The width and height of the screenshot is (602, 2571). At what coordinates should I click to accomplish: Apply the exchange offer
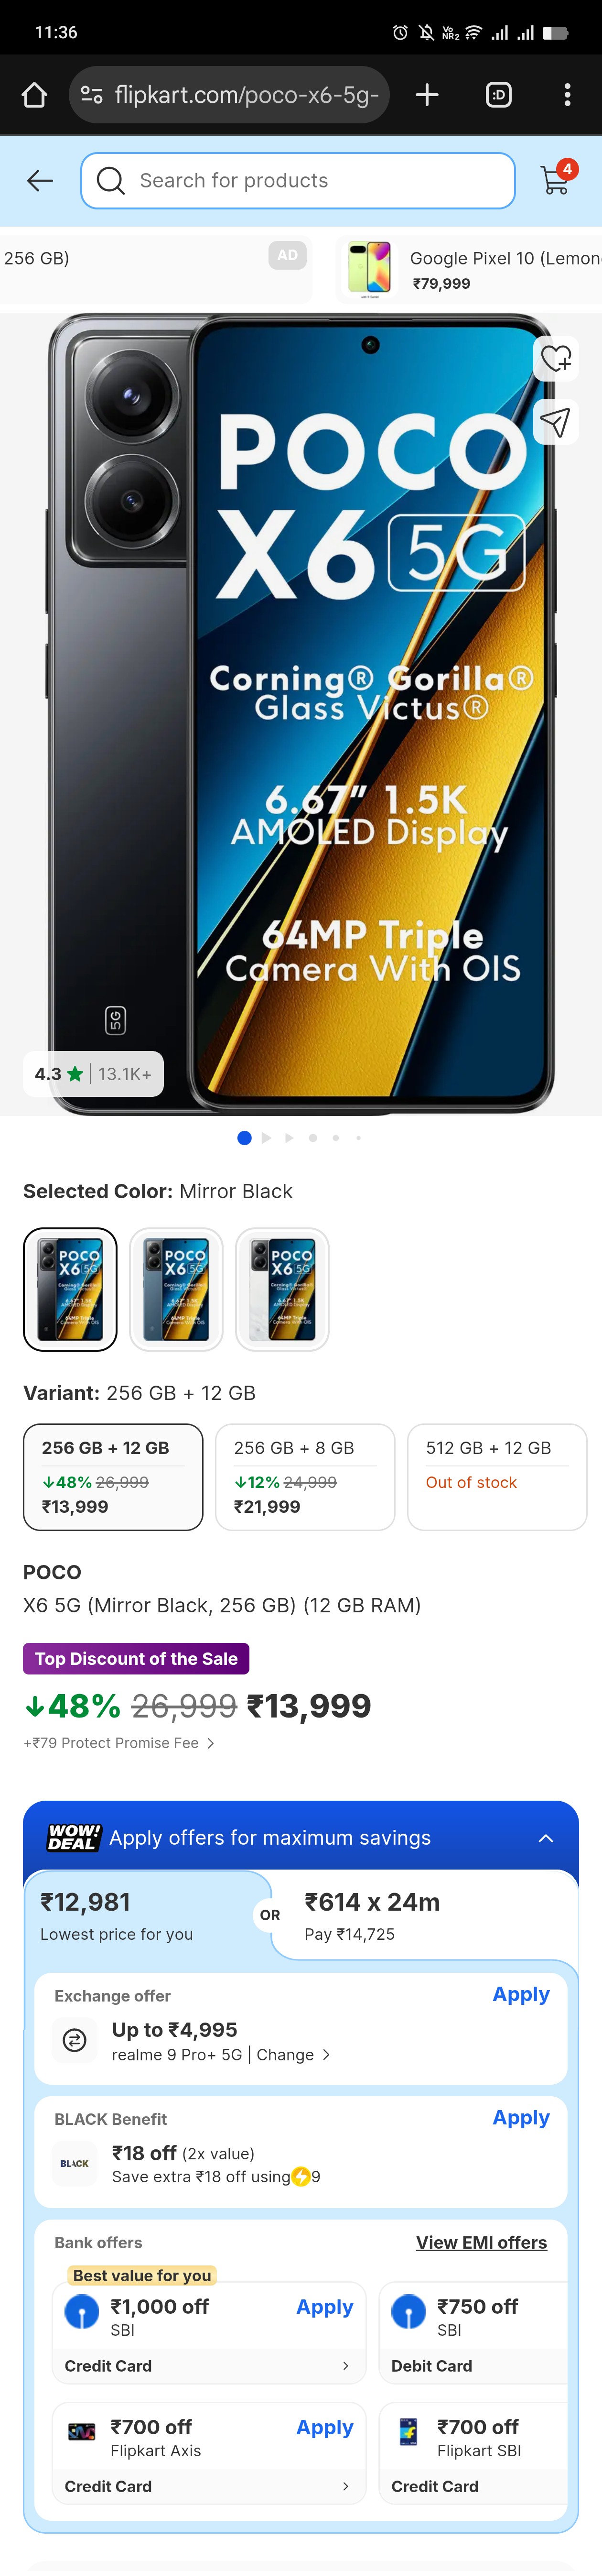coord(520,1994)
